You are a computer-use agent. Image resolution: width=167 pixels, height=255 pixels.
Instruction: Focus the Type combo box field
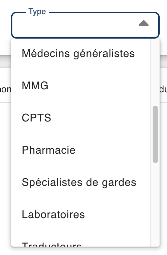click(85, 25)
